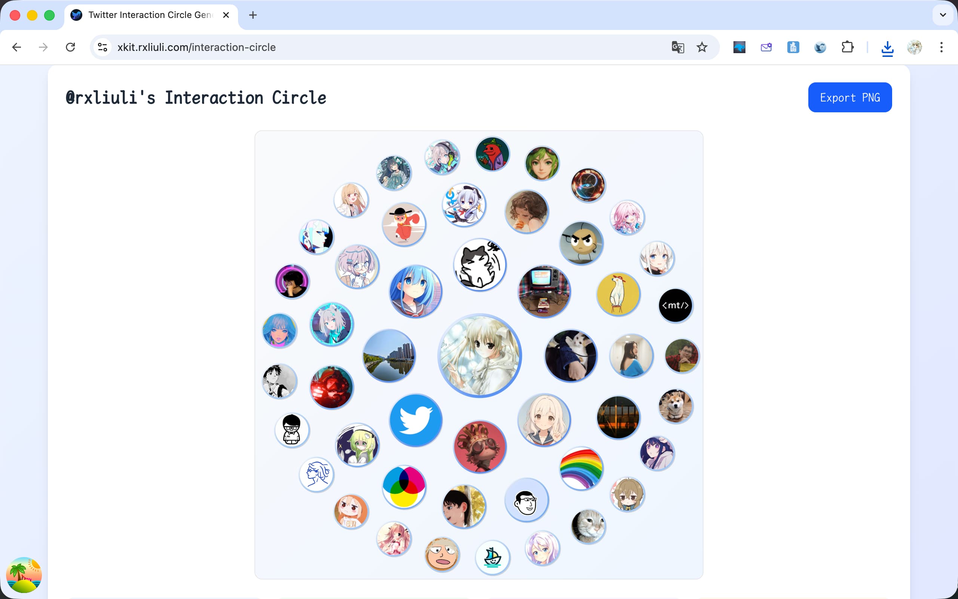
Task: Click the large central anime avatar
Action: (479, 355)
